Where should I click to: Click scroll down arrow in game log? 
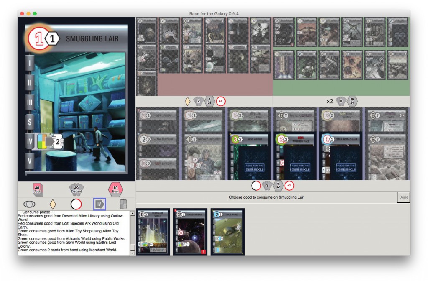pos(132,253)
